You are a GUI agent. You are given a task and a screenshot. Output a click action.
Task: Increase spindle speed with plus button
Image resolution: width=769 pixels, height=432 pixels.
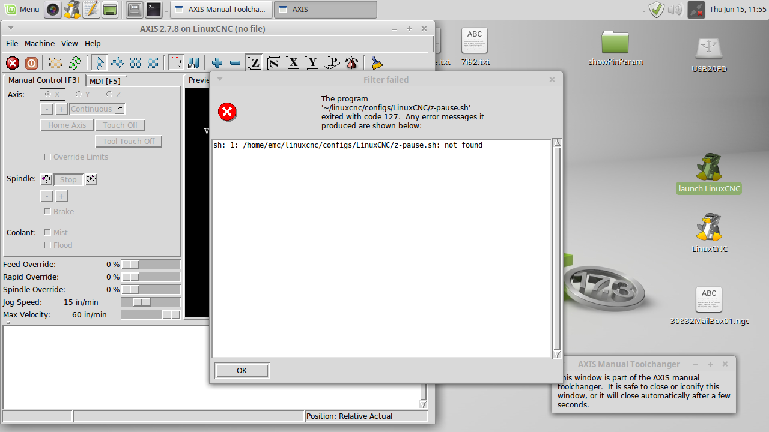pos(61,196)
